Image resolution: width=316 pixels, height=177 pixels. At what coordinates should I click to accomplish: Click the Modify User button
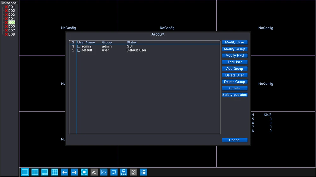pyautogui.click(x=234, y=43)
